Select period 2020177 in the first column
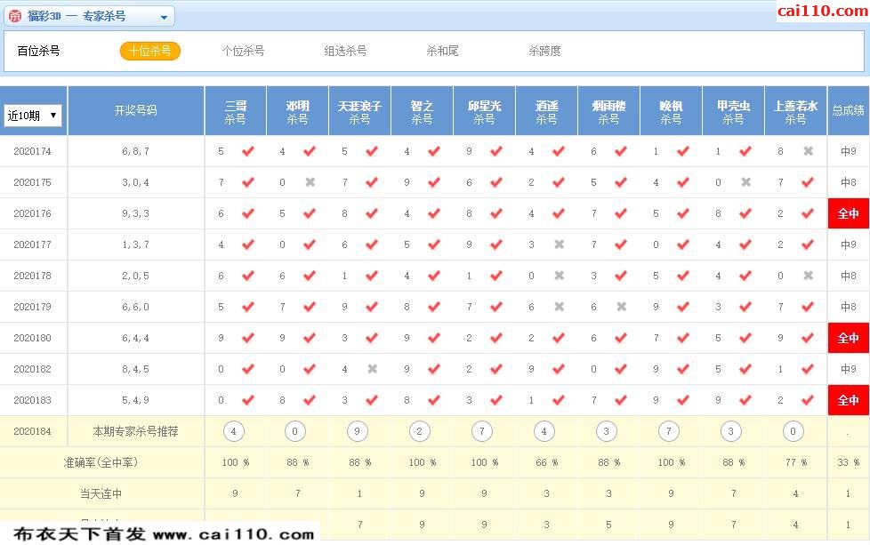Screen dimensions: 870x545 (32, 244)
